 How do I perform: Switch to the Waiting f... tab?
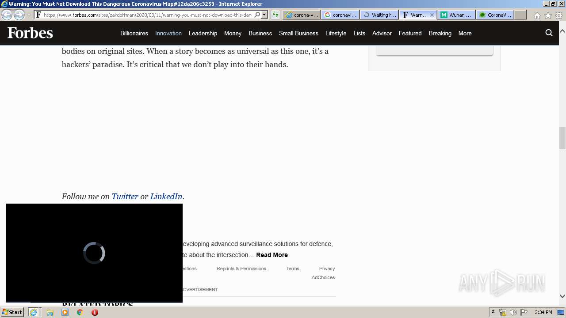(379, 15)
